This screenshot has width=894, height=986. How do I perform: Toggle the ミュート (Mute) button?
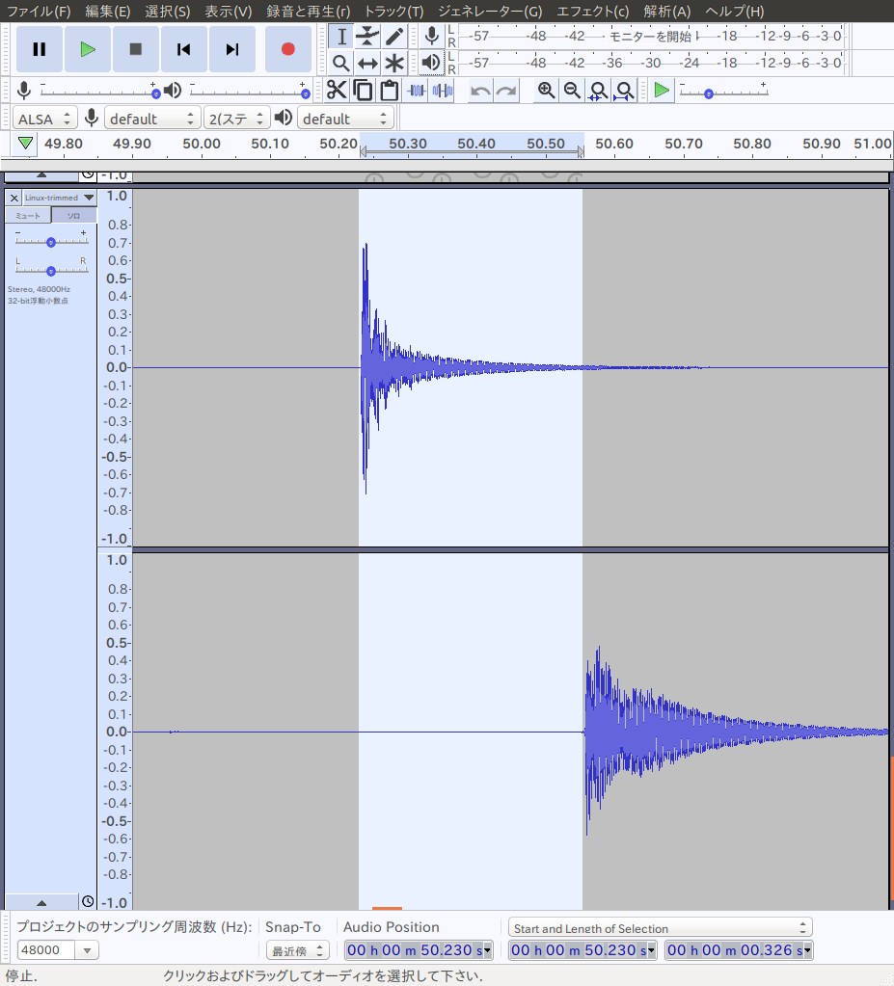(x=28, y=216)
